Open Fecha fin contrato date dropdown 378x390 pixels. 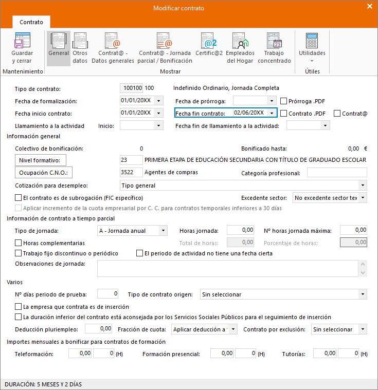click(x=272, y=113)
